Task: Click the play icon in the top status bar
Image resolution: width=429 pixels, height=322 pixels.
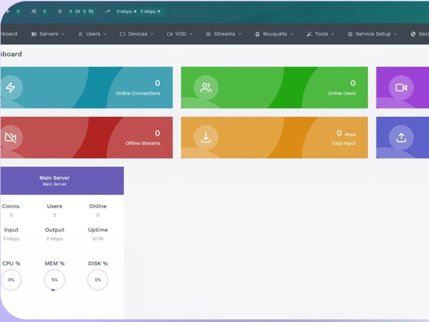Action: coord(60,12)
